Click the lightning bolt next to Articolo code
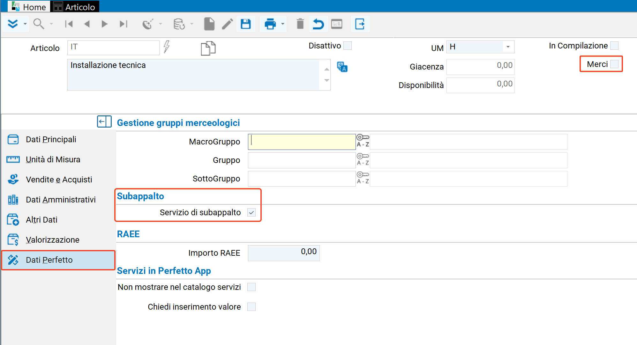 tap(167, 47)
